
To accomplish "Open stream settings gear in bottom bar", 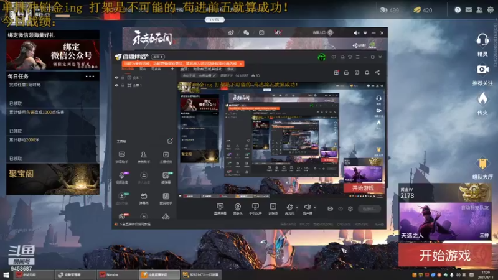I will pyautogui.click(x=350, y=208).
